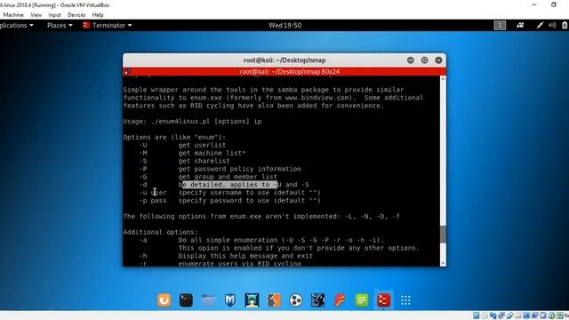Image resolution: width=569 pixels, height=320 pixels.
Task: Click the users icon in top bar
Action: (520, 25)
